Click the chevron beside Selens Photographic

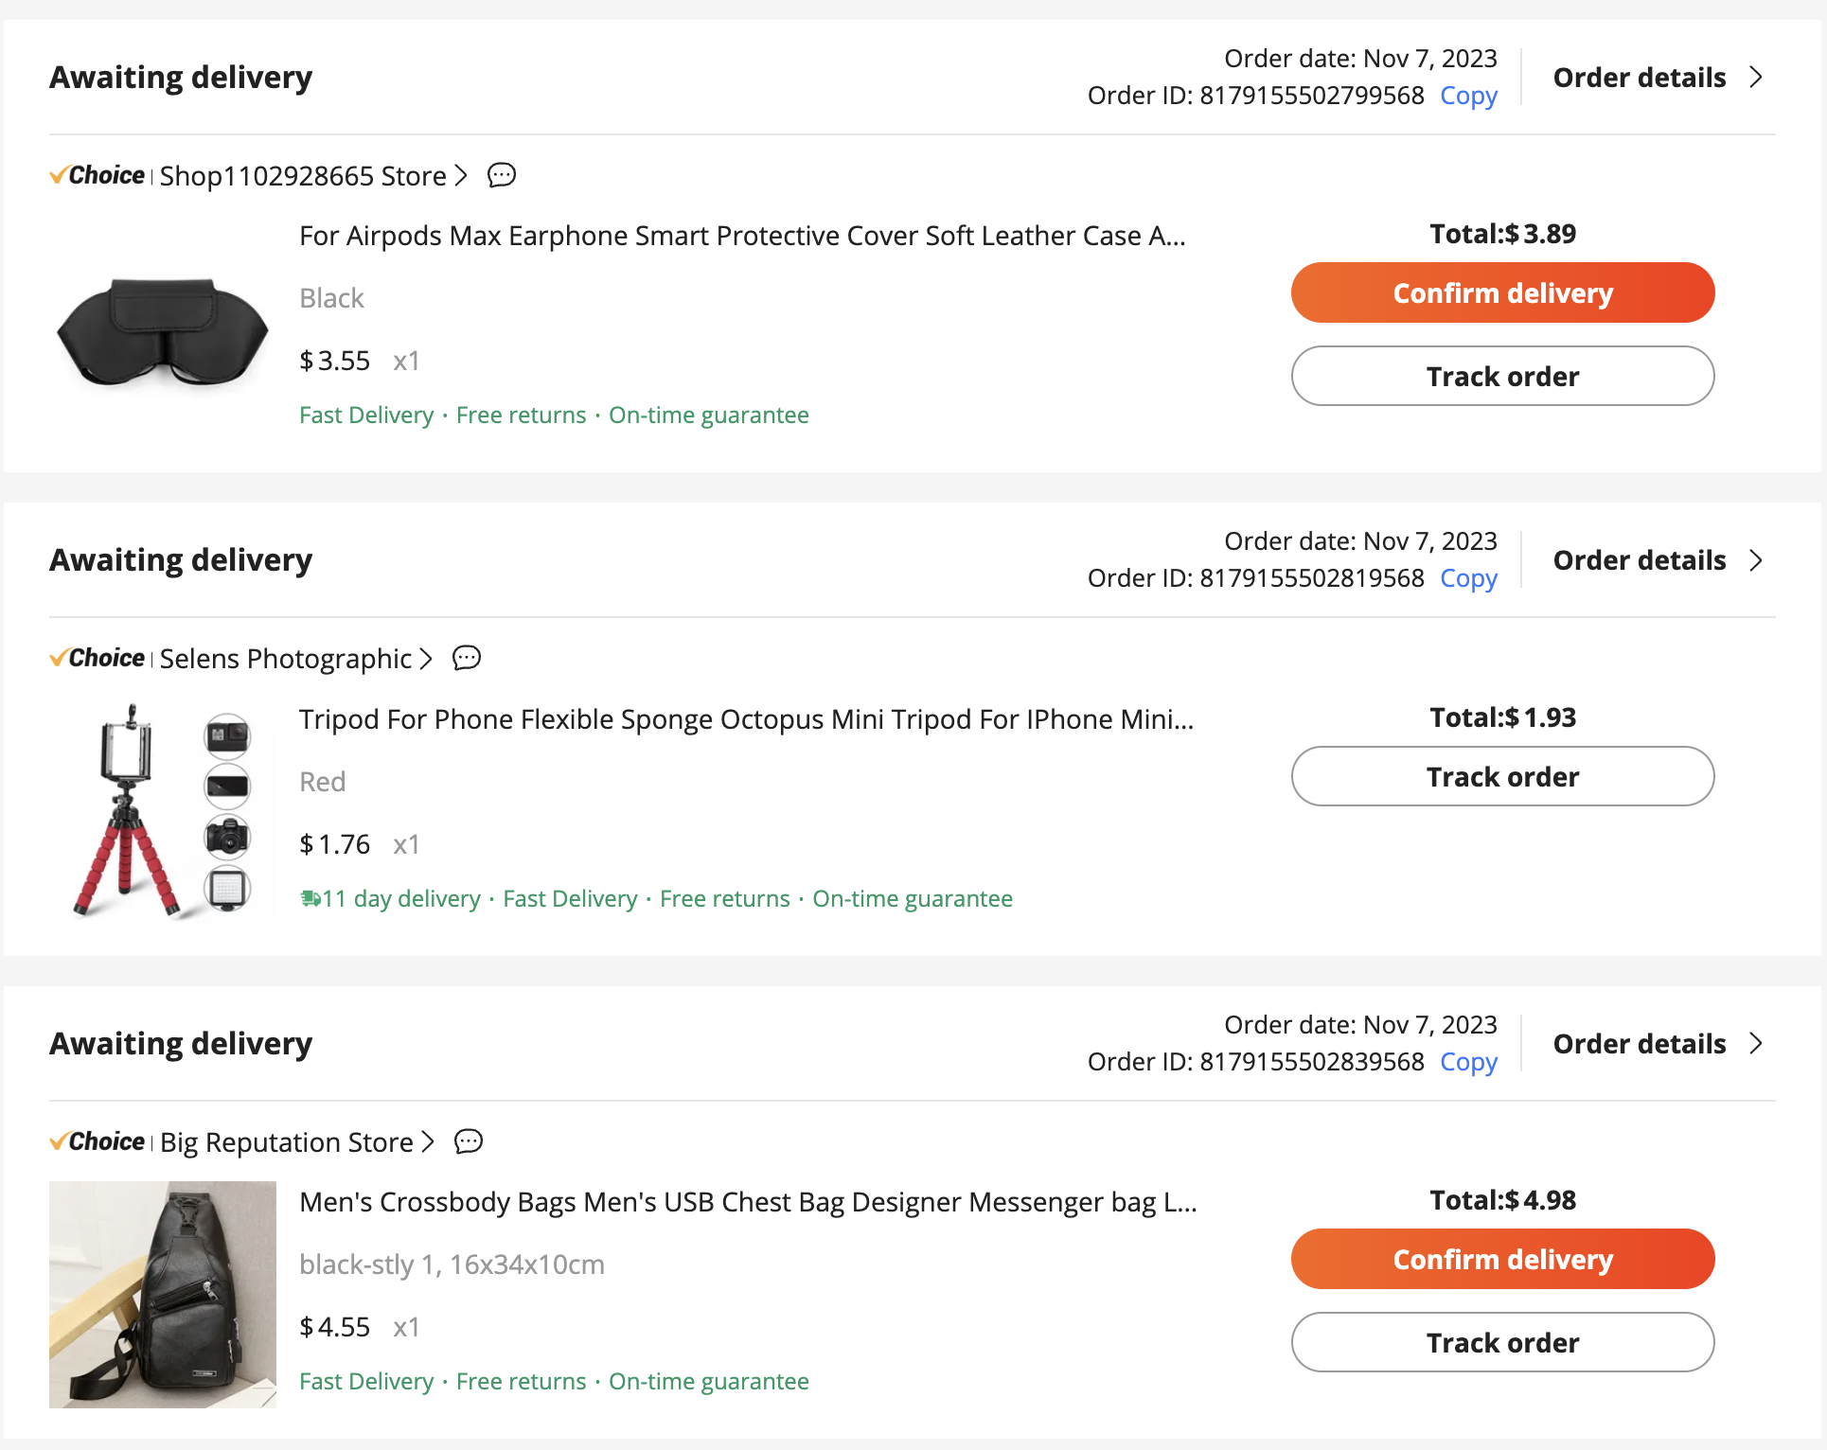point(425,659)
